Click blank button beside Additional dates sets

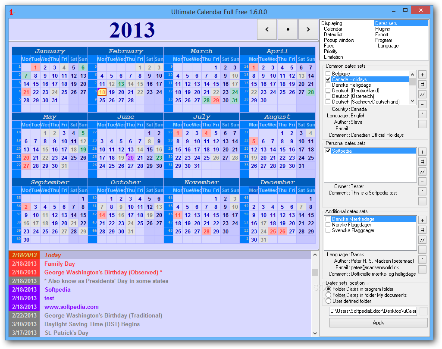click(422, 270)
